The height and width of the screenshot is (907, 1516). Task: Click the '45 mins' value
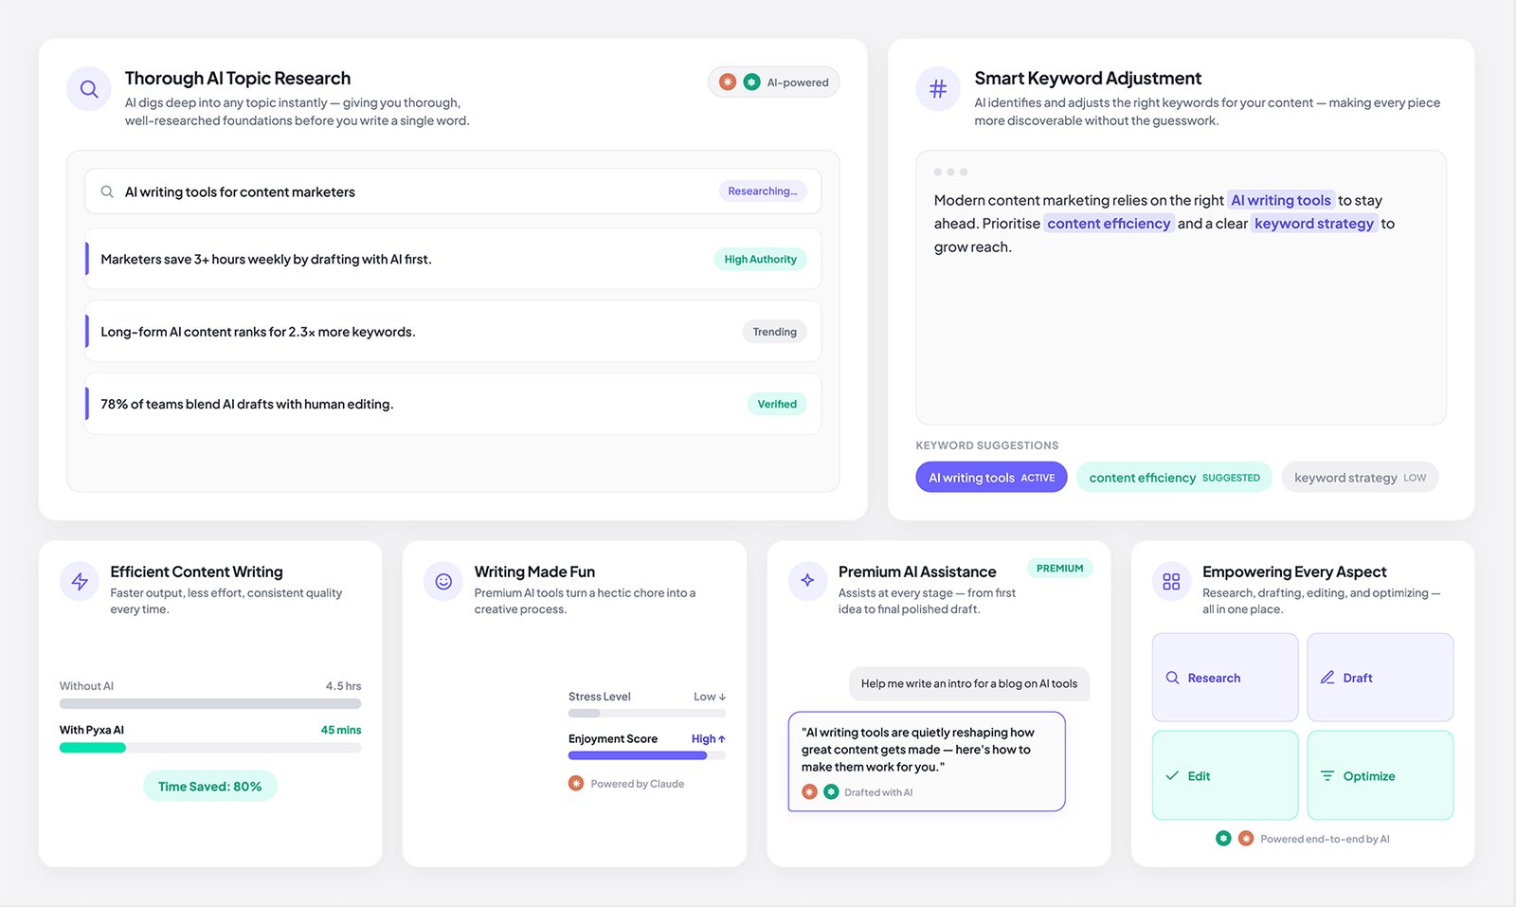[341, 730]
